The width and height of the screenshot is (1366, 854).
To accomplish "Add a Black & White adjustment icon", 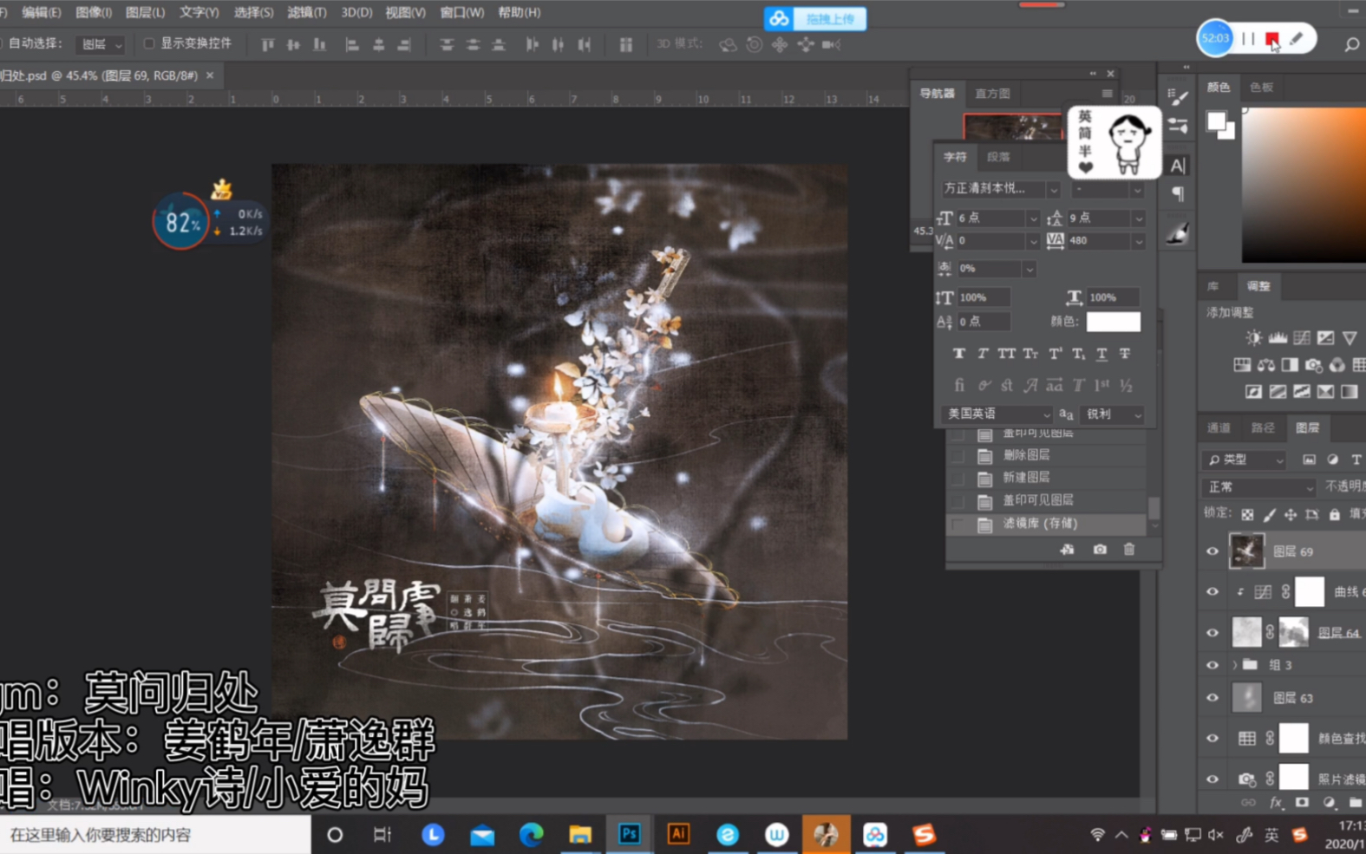I will (x=1290, y=366).
